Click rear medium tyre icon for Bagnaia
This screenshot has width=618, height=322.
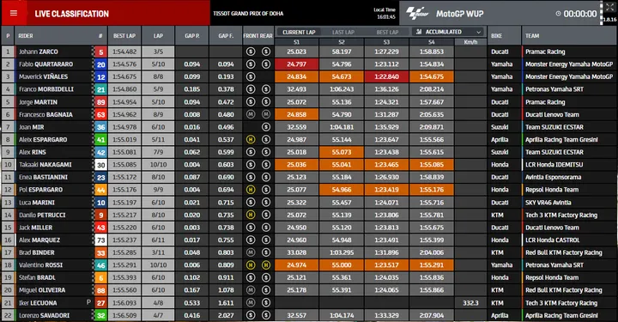(266, 114)
